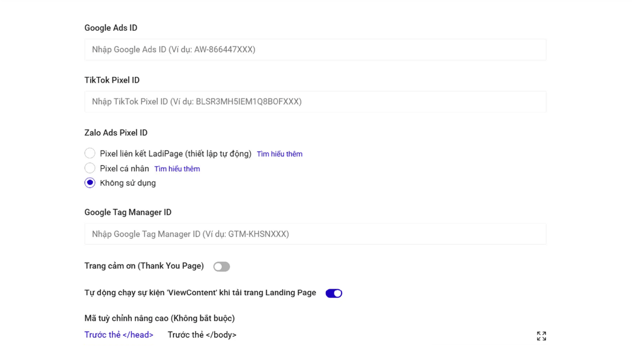The width and height of the screenshot is (632, 363).
Task: Click into the TikTok Pixel ID field
Action: (315, 102)
